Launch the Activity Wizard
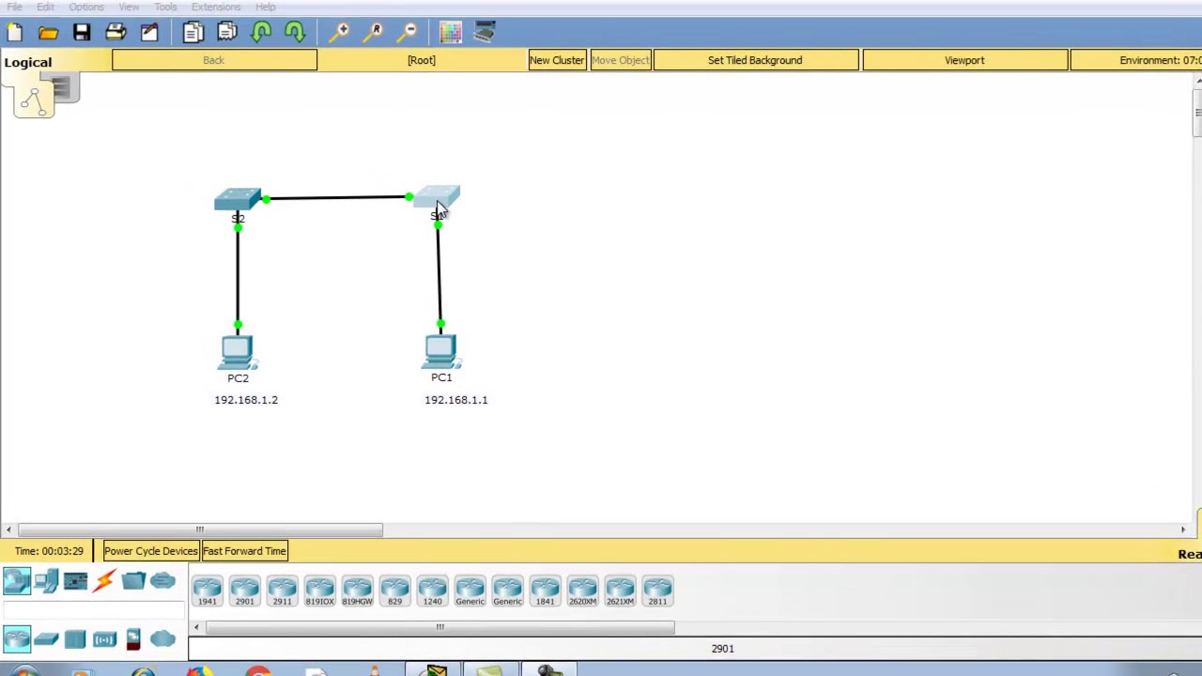The height and width of the screenshot is (676, 1202). [149, 33]
